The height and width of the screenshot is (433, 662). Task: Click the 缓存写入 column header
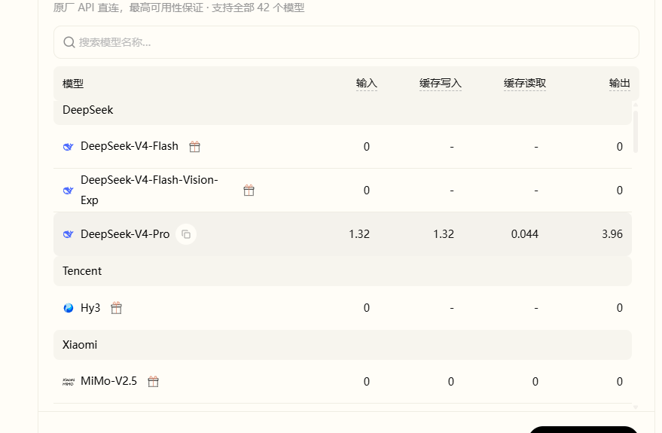[441, 83]
